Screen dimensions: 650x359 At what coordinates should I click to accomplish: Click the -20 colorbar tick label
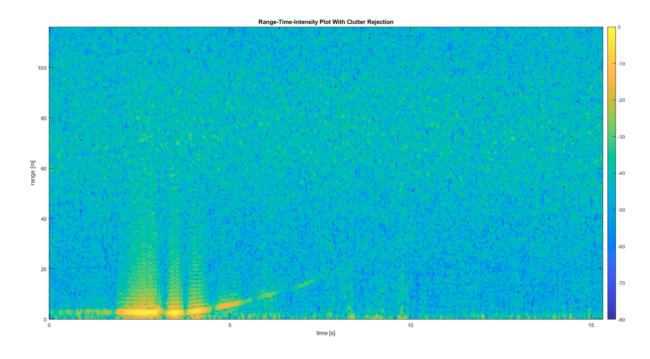[x=622, y=101]
